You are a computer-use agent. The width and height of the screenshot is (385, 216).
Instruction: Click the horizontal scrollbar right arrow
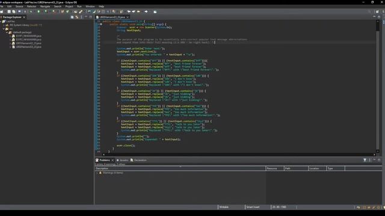coord(374,155)
